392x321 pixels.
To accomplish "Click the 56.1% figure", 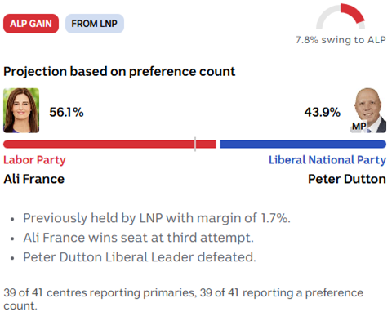I will pyautogui.click(x=66, y=112).
